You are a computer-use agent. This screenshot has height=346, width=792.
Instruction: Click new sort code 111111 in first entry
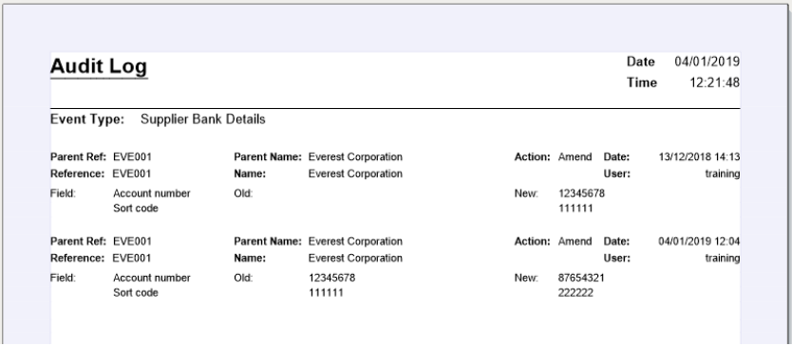coord(575,208)
